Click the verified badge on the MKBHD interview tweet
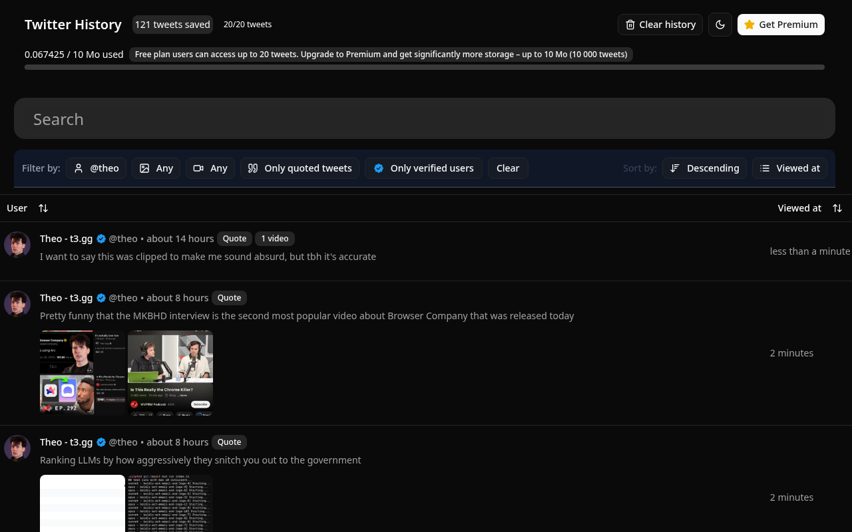 [101, 298]
